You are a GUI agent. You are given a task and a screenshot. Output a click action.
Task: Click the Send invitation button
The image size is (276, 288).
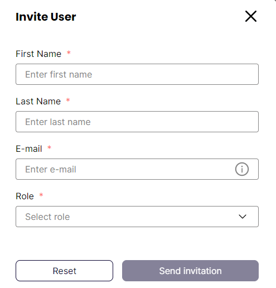[190, 271]
